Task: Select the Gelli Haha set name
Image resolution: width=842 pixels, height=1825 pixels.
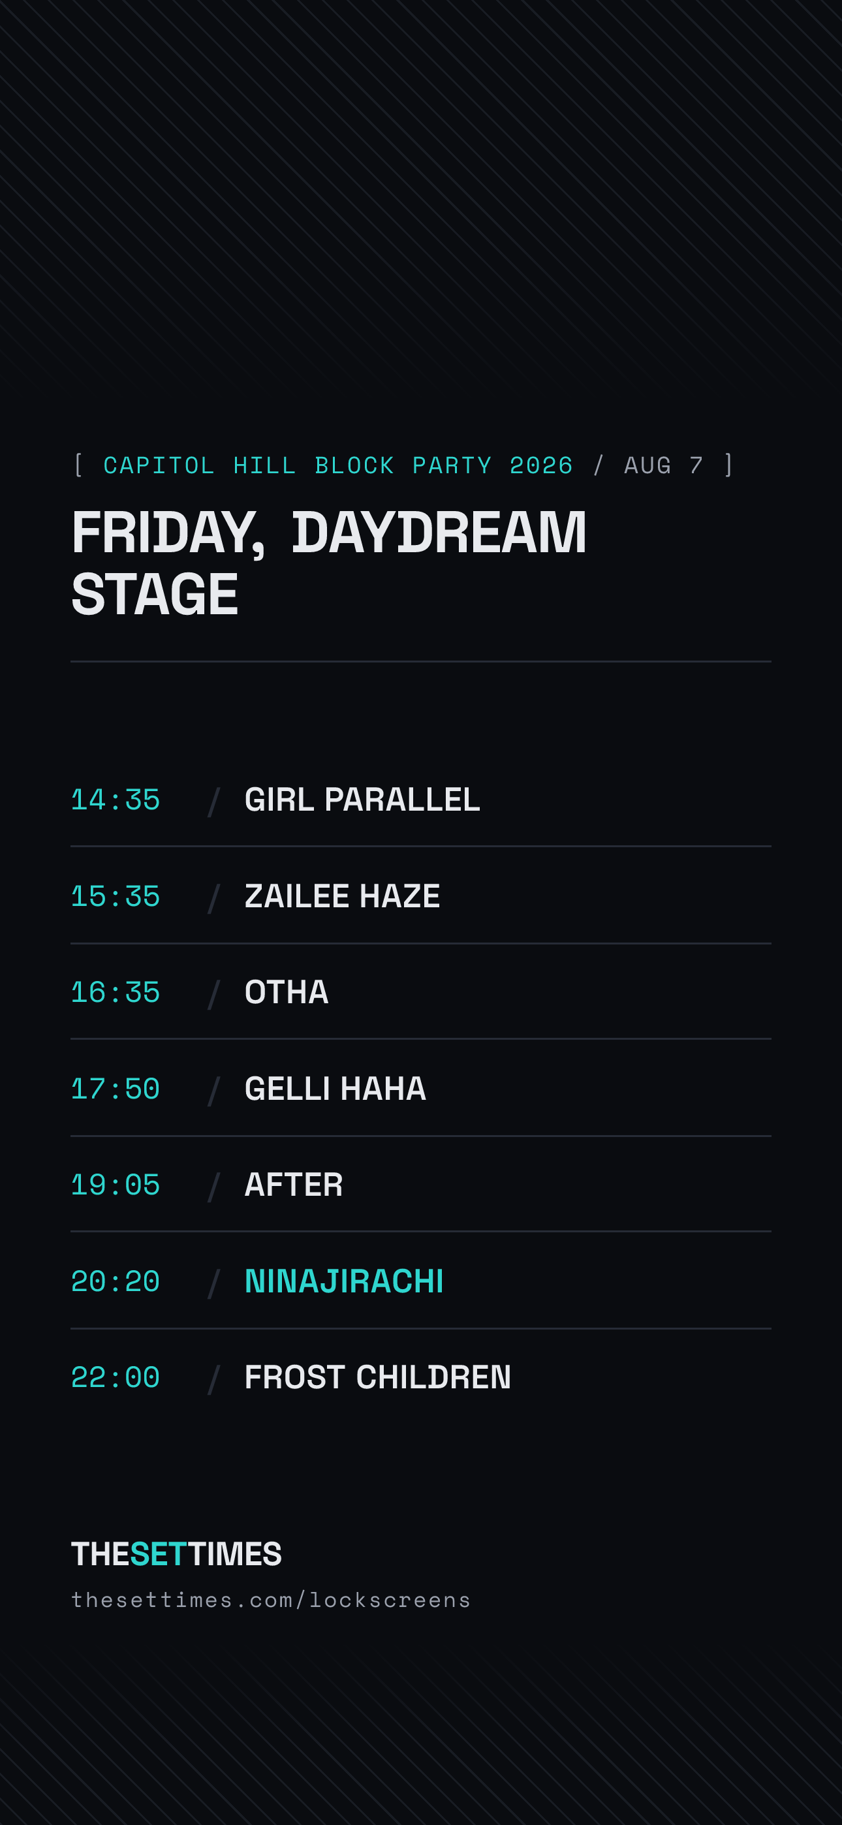Action: tap(335, 1089)
